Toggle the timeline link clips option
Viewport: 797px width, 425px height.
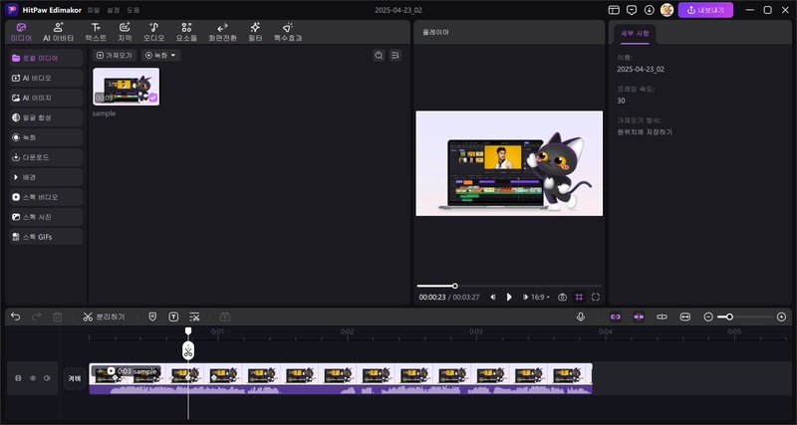click(616, 317)
